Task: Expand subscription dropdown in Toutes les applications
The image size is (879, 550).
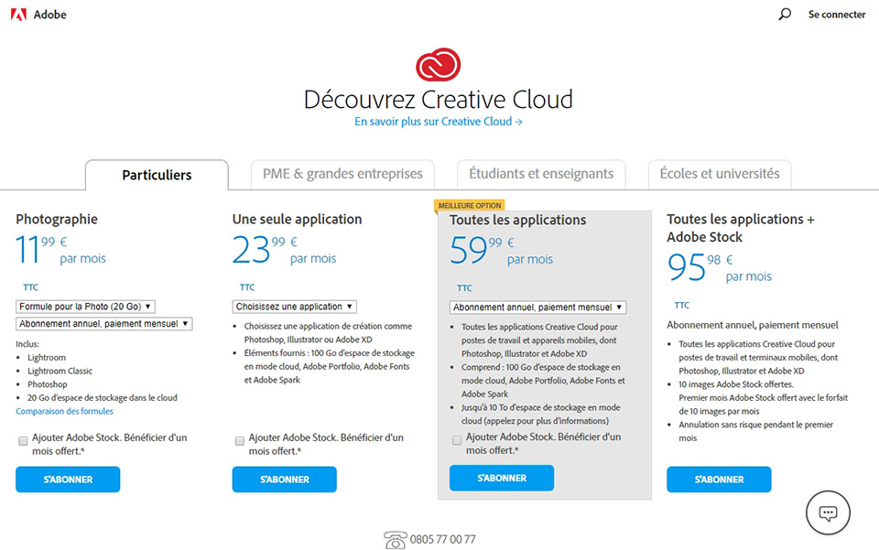Action: click(537, 307)
